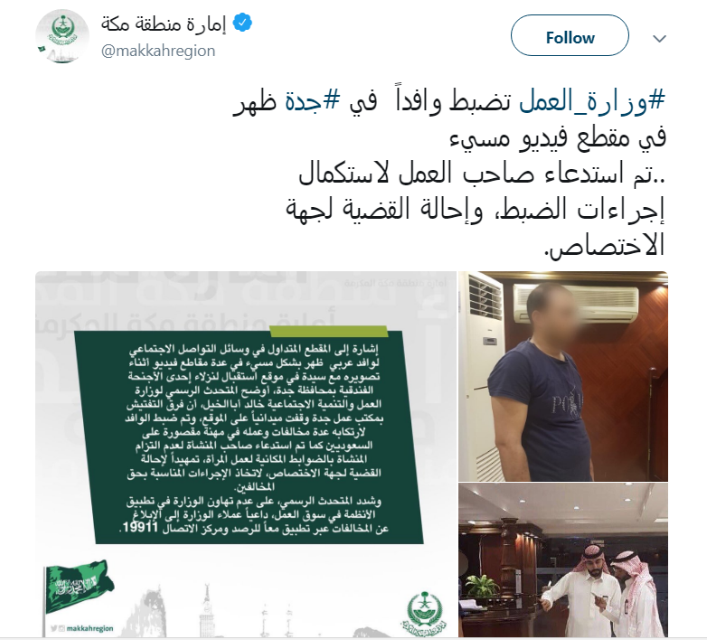Open the #وزارة_العمل hashtag
This screenshot has height=640, width=707.
(592, 102)
